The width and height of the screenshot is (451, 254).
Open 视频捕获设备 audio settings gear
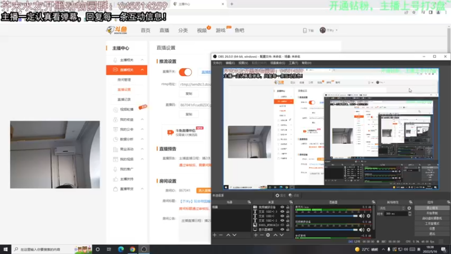[369, 230]
